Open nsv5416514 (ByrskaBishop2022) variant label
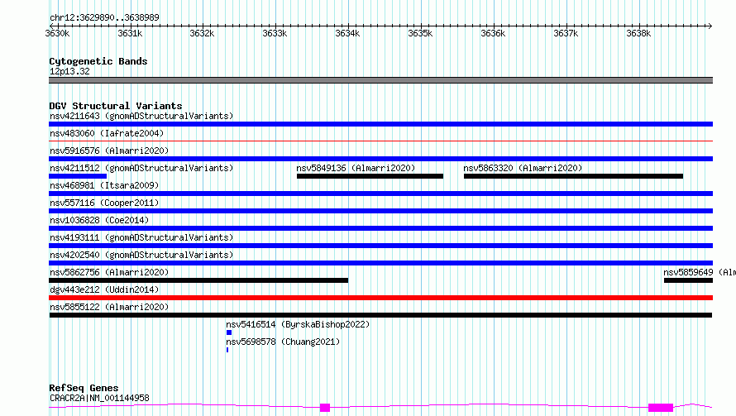Viewport: 736px width, 416px height. point(298,324)
